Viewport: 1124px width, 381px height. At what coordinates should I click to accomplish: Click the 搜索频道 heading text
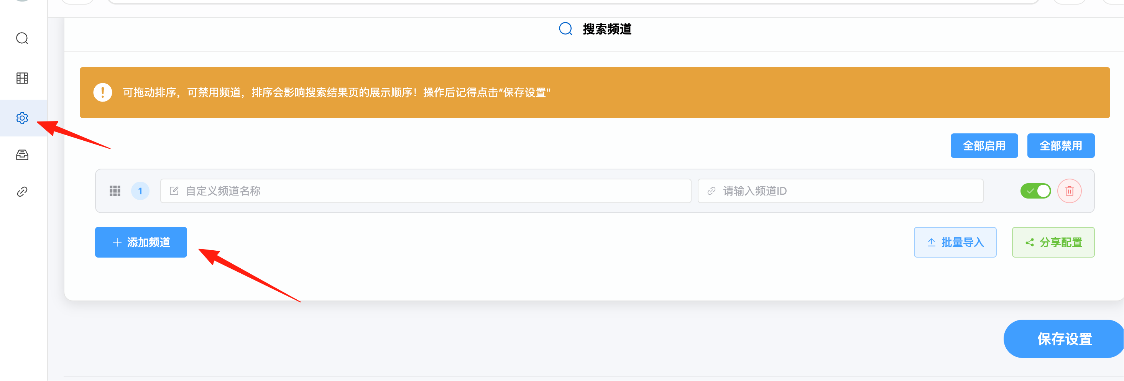point(607,29)
